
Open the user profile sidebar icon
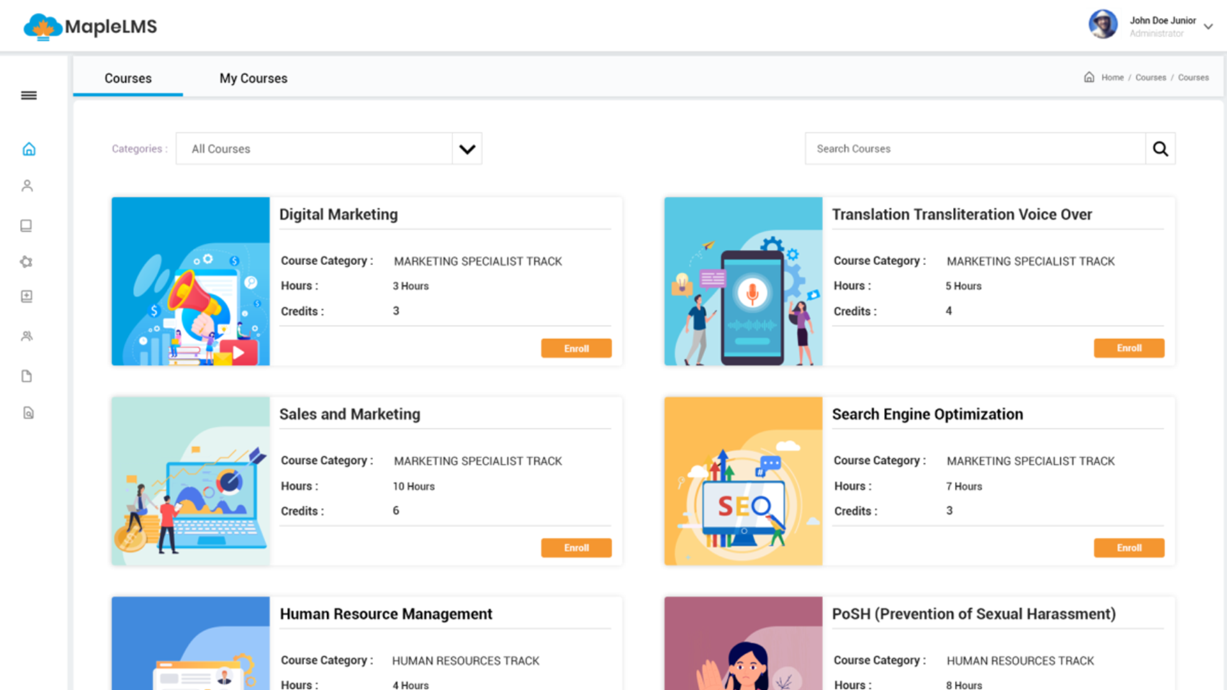[x=27, y=186]
